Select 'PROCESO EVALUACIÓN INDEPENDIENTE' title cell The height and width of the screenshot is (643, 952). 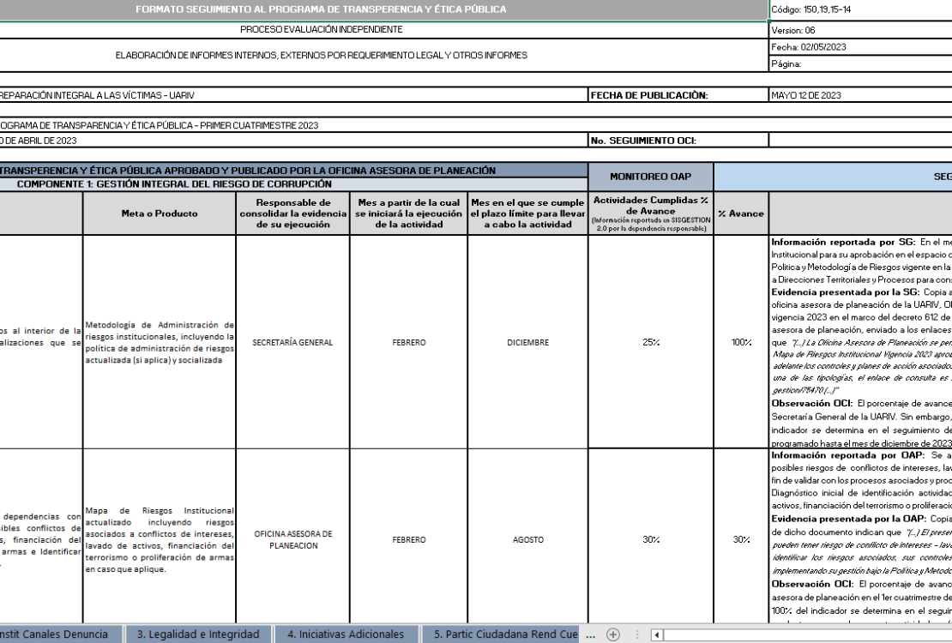tap(383, 29)
